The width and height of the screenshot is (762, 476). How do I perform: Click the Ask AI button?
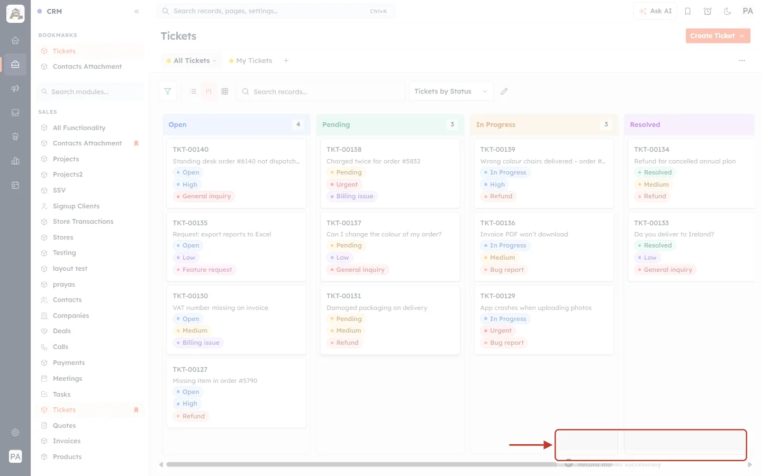655,11
